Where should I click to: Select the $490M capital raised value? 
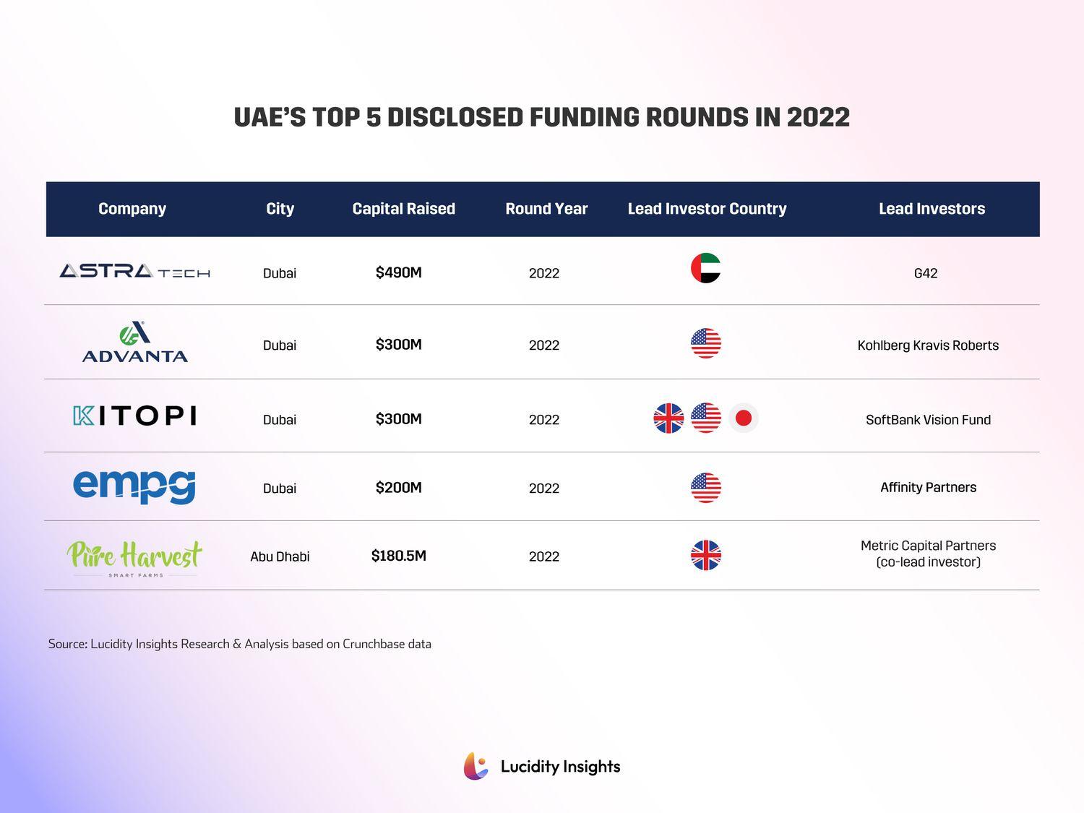tap(398, 272)
